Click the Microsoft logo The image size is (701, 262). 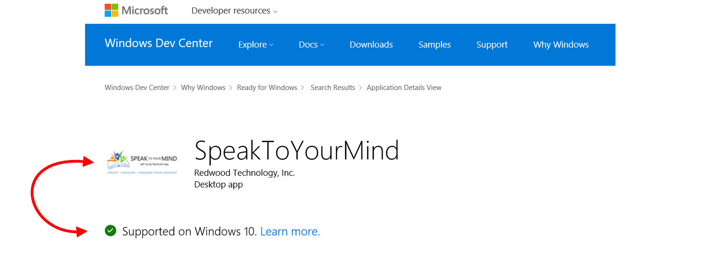coord(136,10)
